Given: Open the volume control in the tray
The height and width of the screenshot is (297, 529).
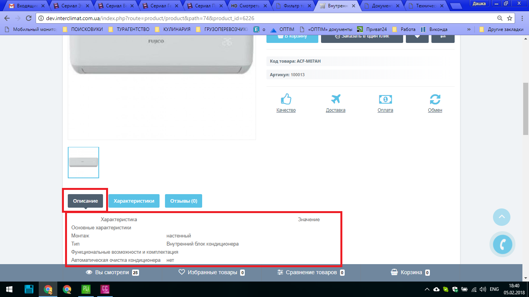Looking at the screenshot, I should 483,289.
